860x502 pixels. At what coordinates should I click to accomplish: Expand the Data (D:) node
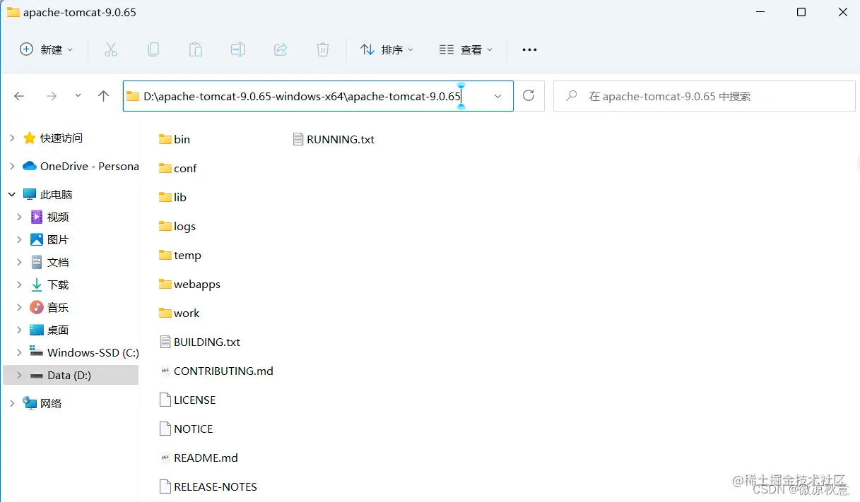coord(20,375)
